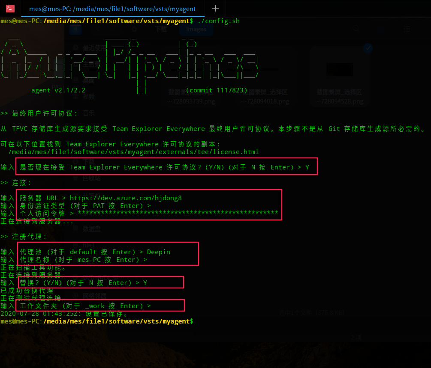
Task: Click the '身份验证类型' PAT prompt line
Action: coord(76,206)
